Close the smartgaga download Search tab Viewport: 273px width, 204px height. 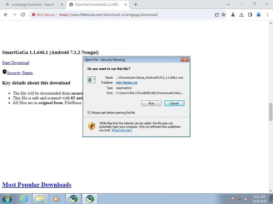[62, 5]
